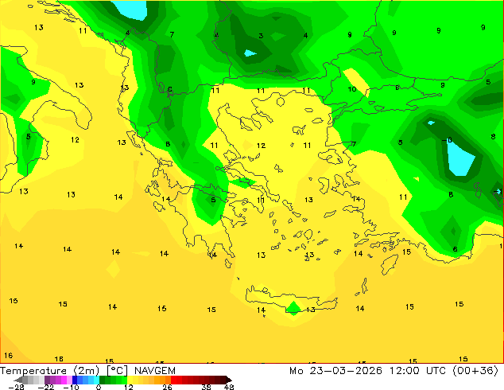Click the "0" legend label

click(x=99, y=387)
